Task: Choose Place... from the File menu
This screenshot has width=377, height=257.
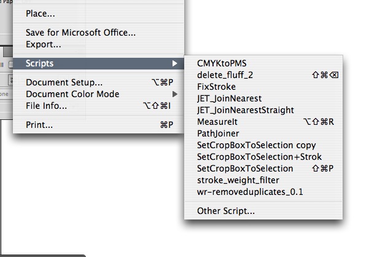Action: click(99, 14)
